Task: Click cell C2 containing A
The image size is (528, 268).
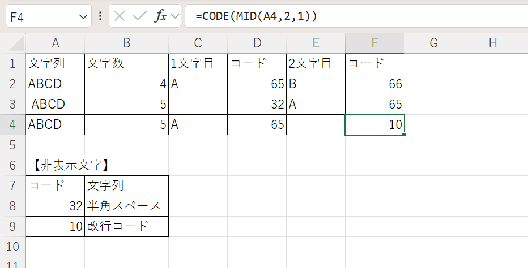Action: (198, 84)
